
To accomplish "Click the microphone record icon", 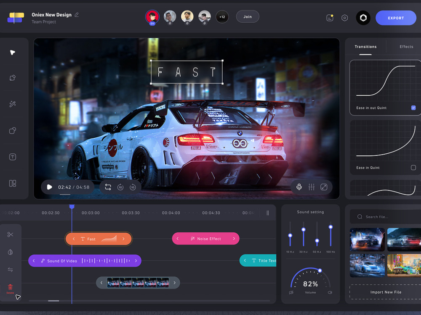I will (299, 187).
